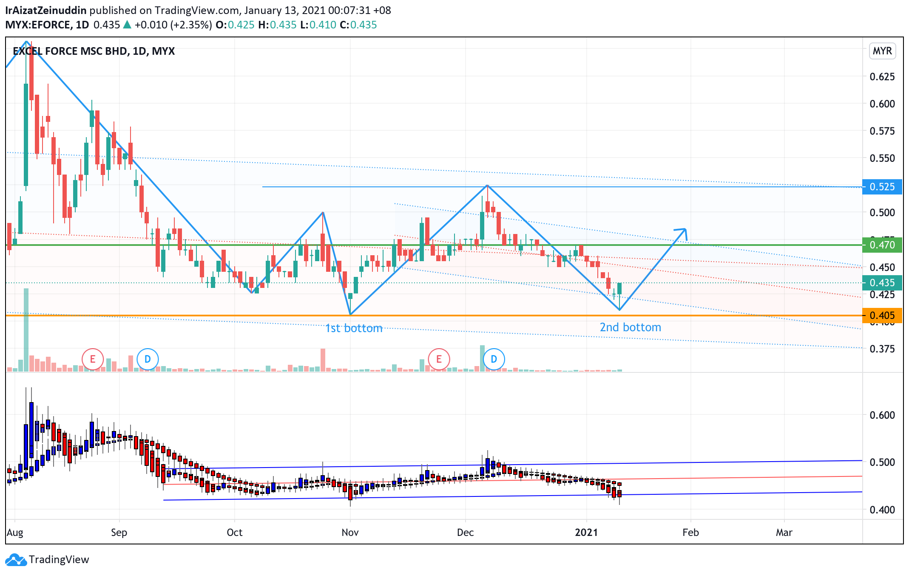
Task: Click the 0.600 value on lower indicator axis
Action: click(x=882, y=415)
